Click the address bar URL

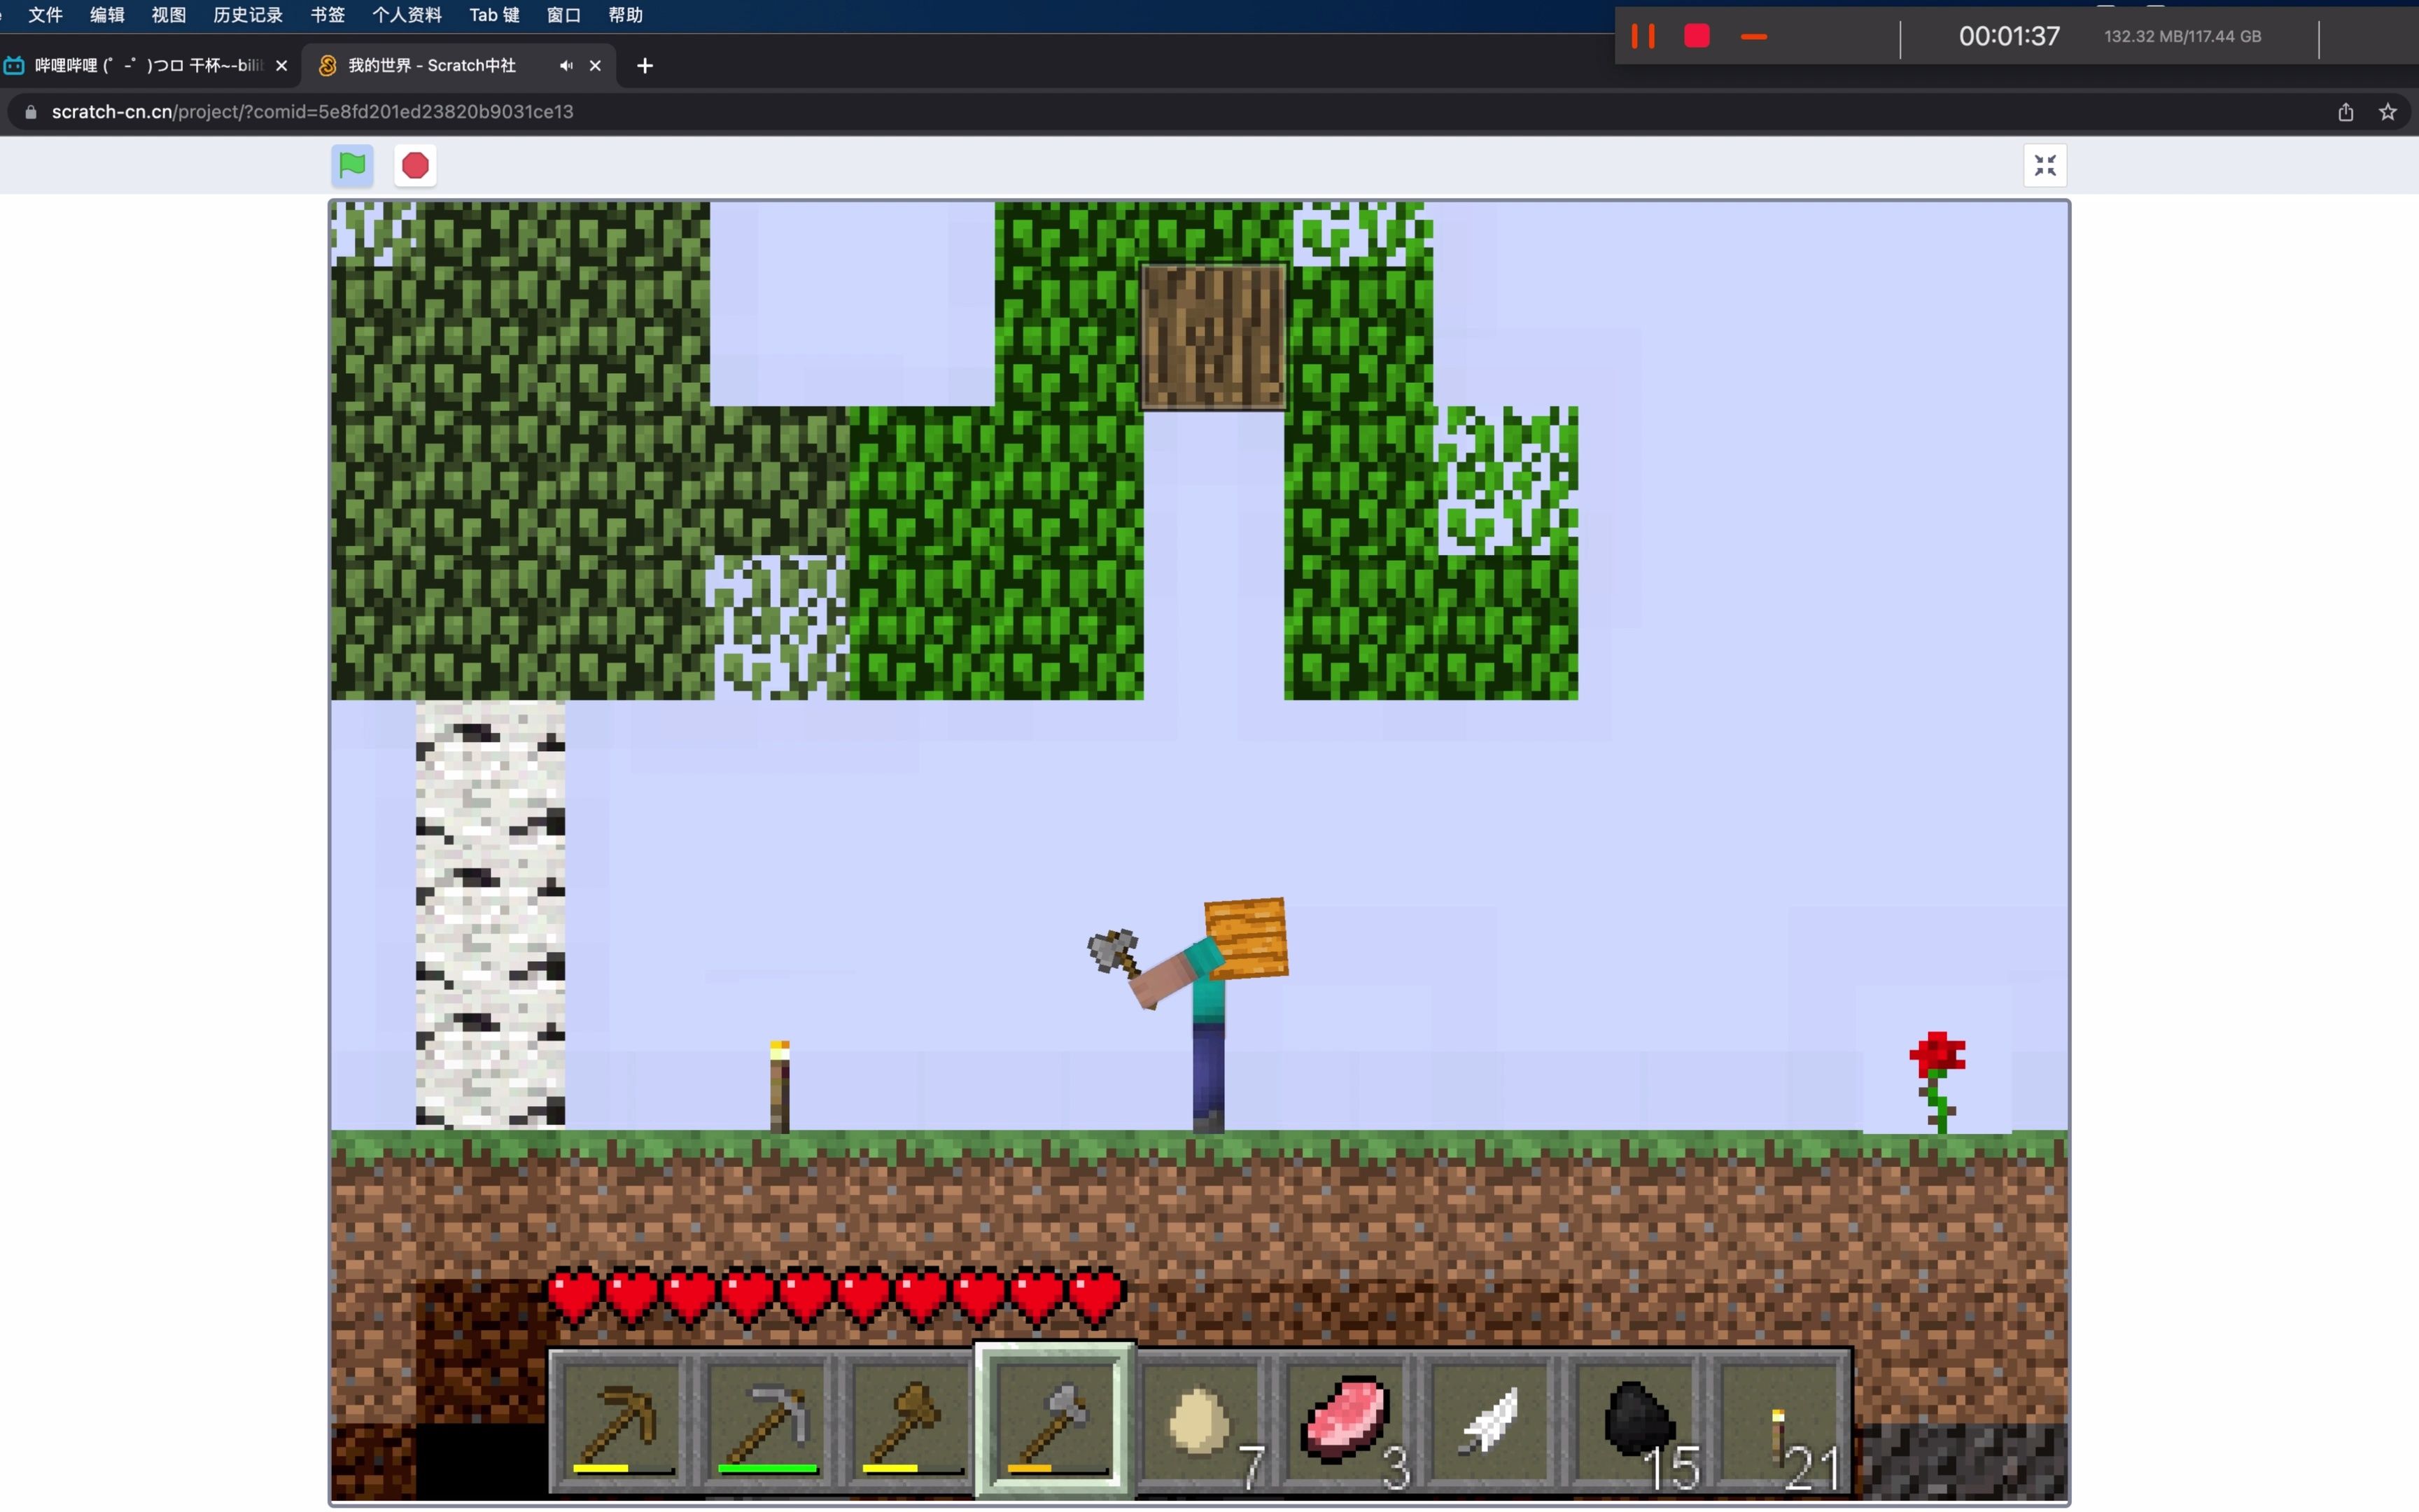tap(312, 111)
